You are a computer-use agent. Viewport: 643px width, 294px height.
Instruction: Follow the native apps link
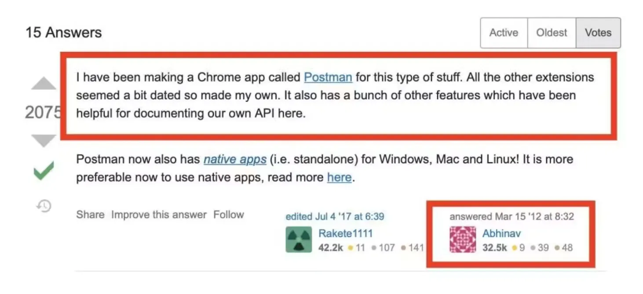[x=235, y=159]
